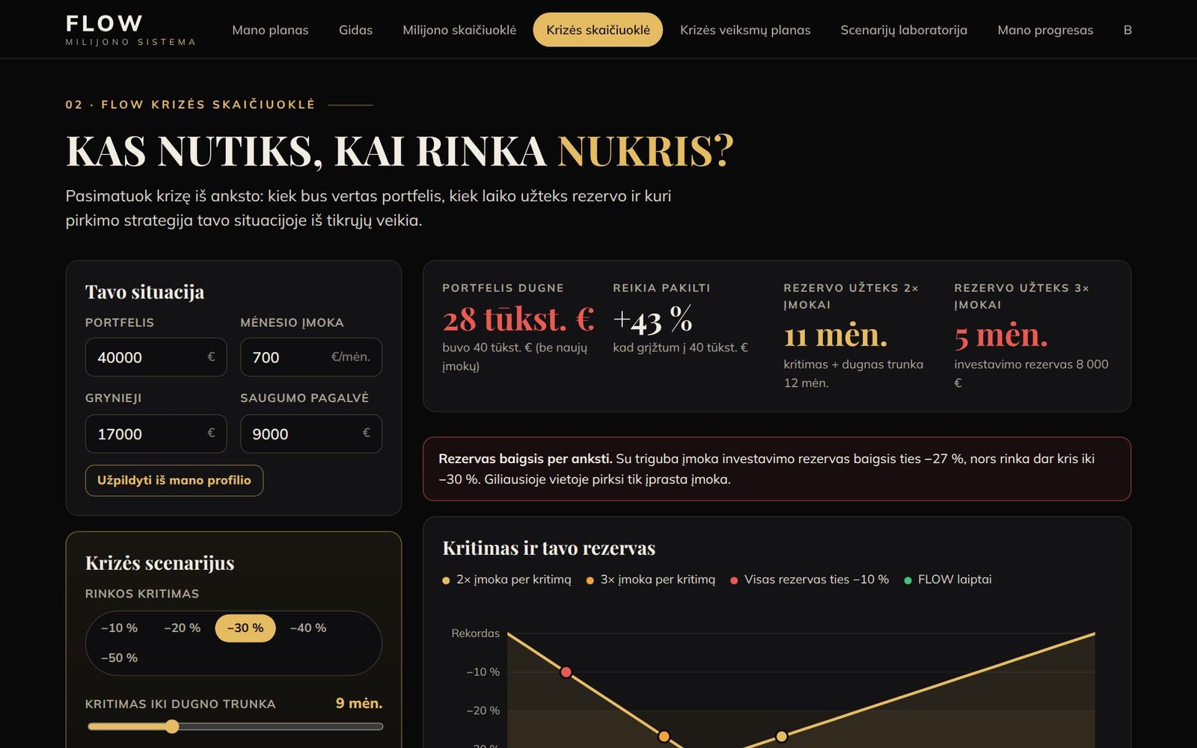The width and height of the screenshot is (1197, 748).
Task: Click the Kritimas ir tavo rezervas heading
Action: 549,548
